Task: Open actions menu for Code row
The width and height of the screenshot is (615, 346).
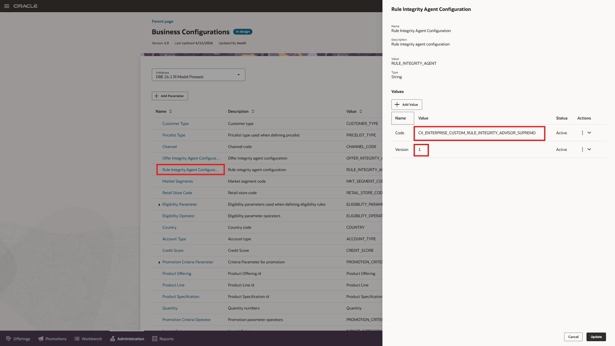Action: pos(582,133)
